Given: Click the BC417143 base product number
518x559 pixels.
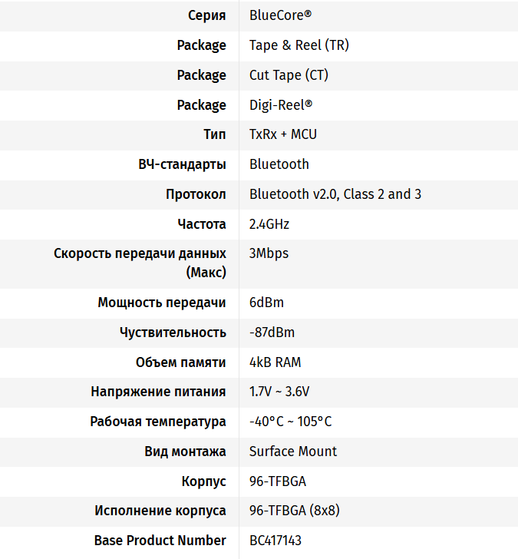Looking at the screenshot, I should click(x=275, y=541).
